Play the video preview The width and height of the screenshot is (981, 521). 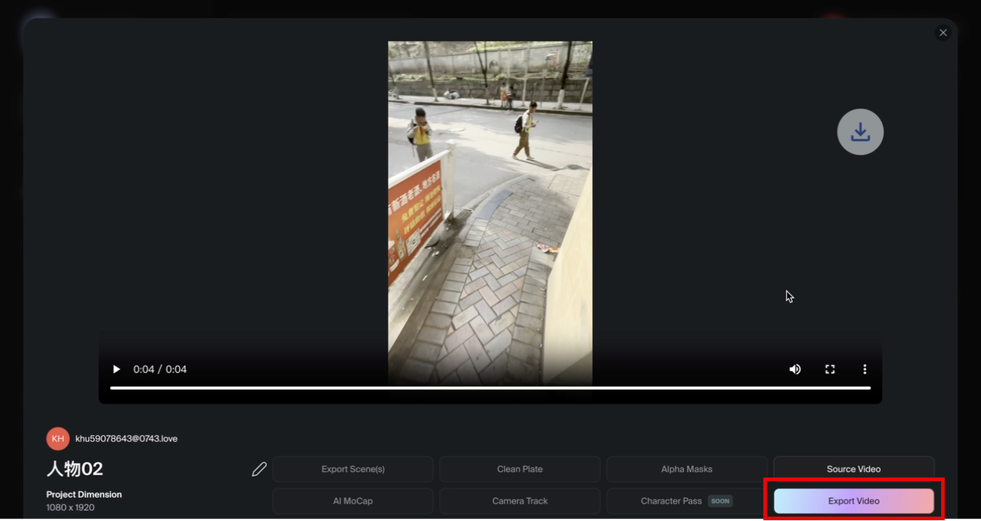tap(116, 369)
